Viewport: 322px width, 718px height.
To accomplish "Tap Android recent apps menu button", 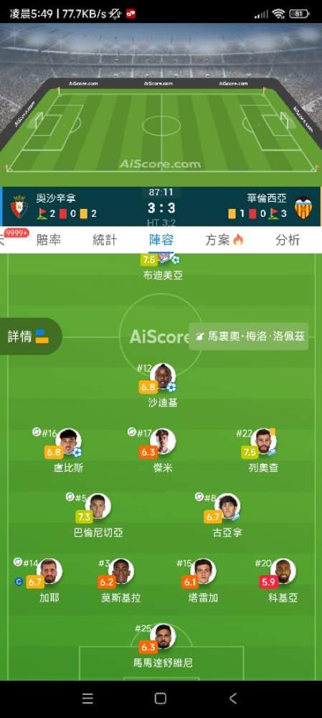I will click(87, 698).
